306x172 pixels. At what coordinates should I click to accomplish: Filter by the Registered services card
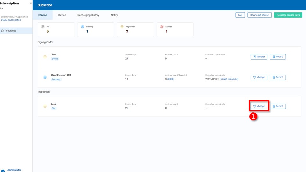[x=135, y=30]
